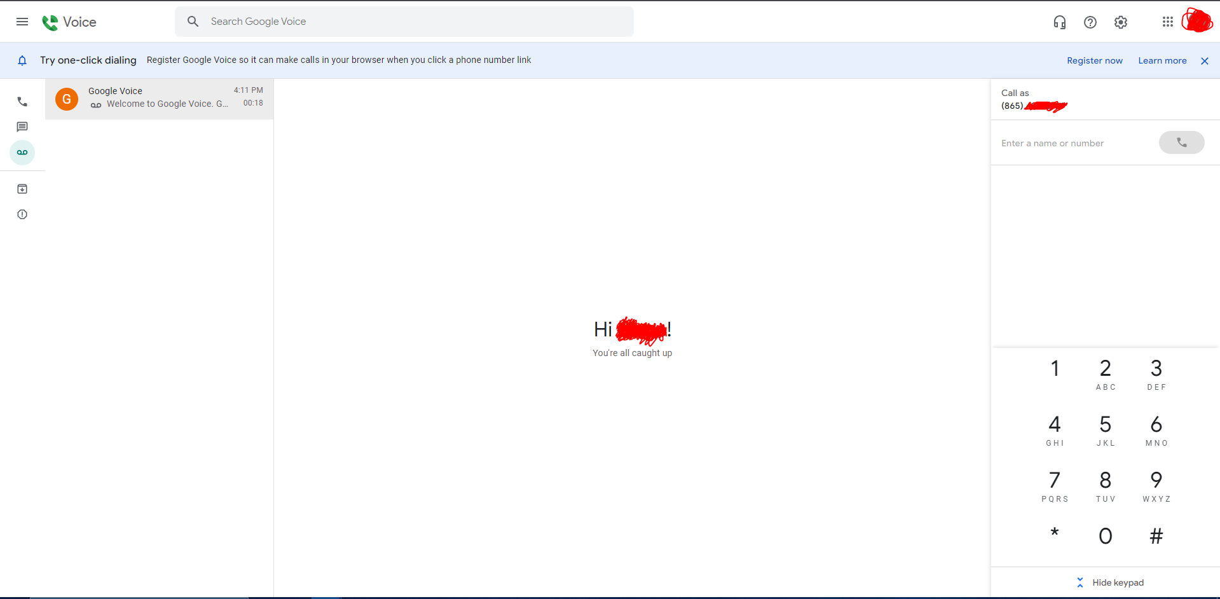Open the Calls tab in sidebar
The image size is (1220, 599).
[x=22, y=102]
